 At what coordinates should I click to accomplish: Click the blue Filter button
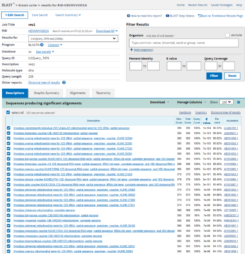(x=214, y=76)
